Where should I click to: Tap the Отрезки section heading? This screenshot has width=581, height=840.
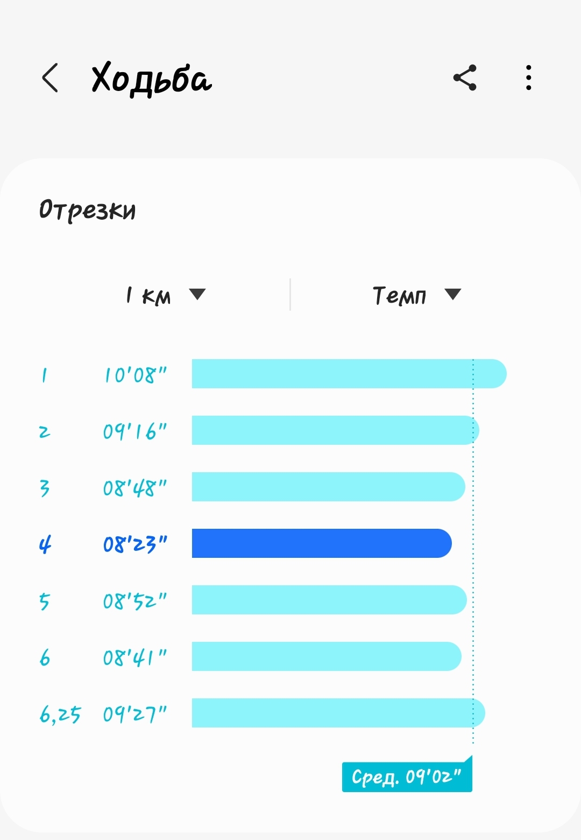point(87,210)
